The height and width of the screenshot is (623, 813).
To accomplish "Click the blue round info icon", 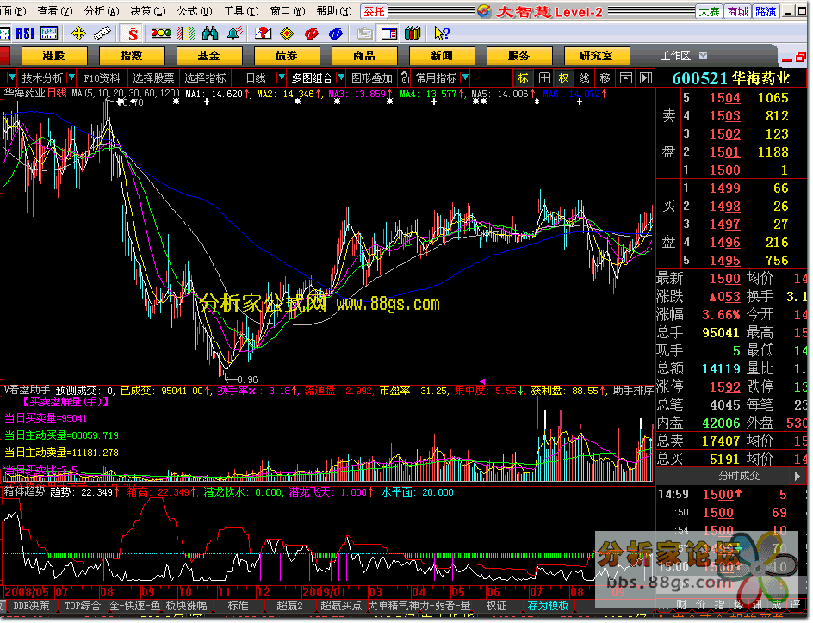I will 336,34.
